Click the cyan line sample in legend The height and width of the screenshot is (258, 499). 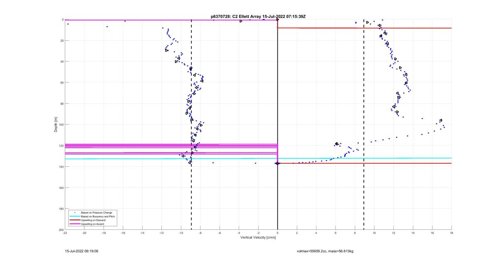[74, 216]
